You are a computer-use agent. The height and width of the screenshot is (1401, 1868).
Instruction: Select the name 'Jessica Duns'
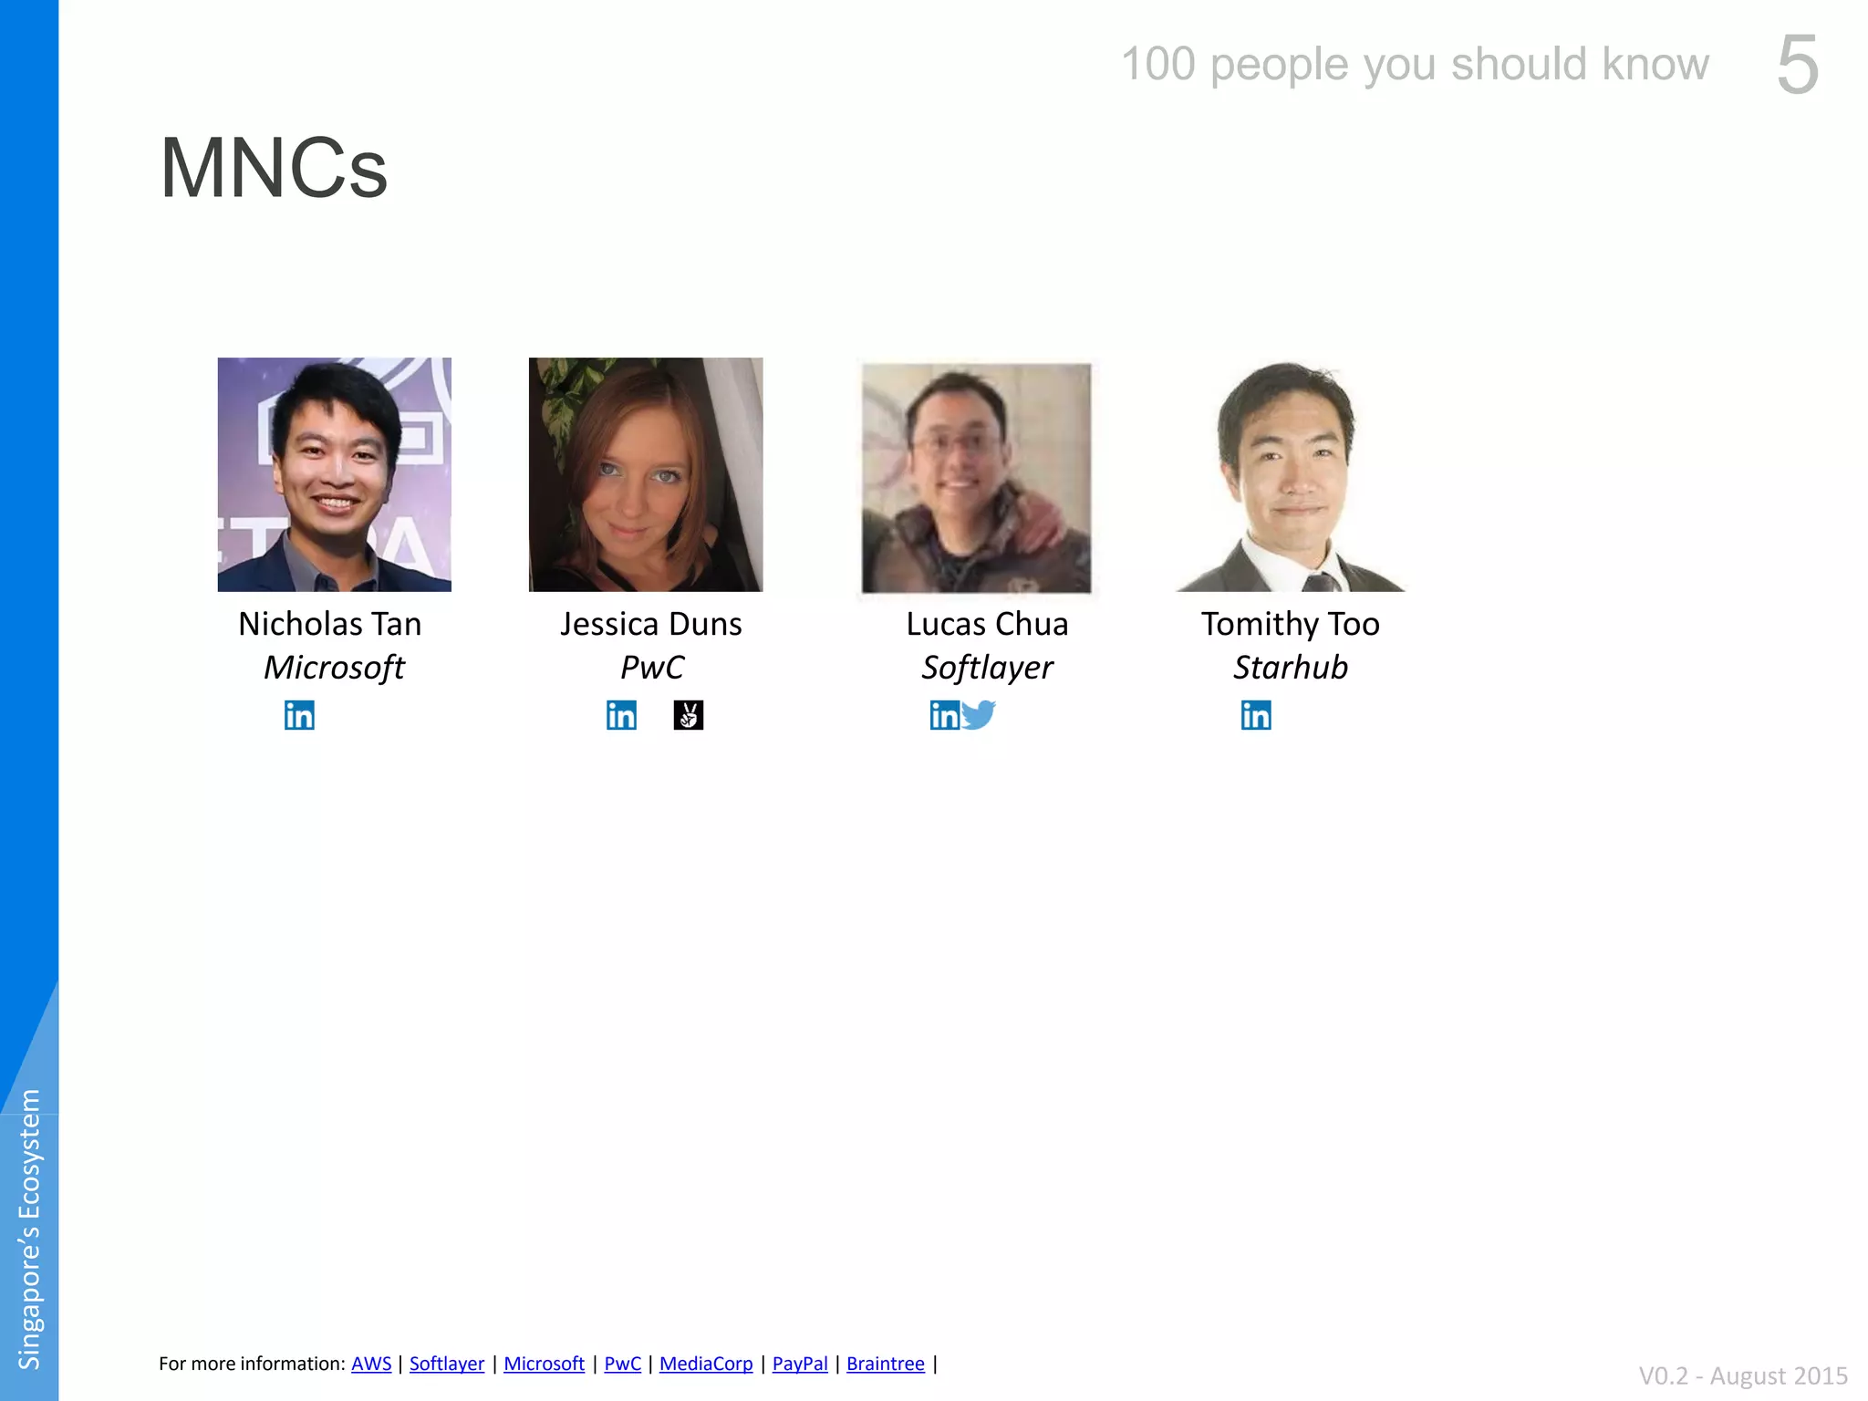651,624
